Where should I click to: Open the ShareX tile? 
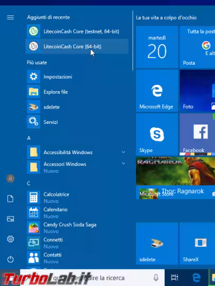coord(198,243)
